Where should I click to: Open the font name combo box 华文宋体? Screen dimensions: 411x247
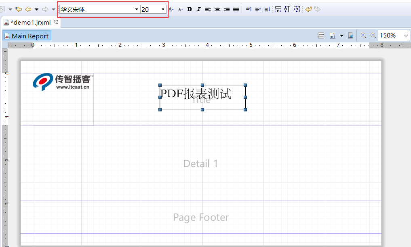point(99,9)
